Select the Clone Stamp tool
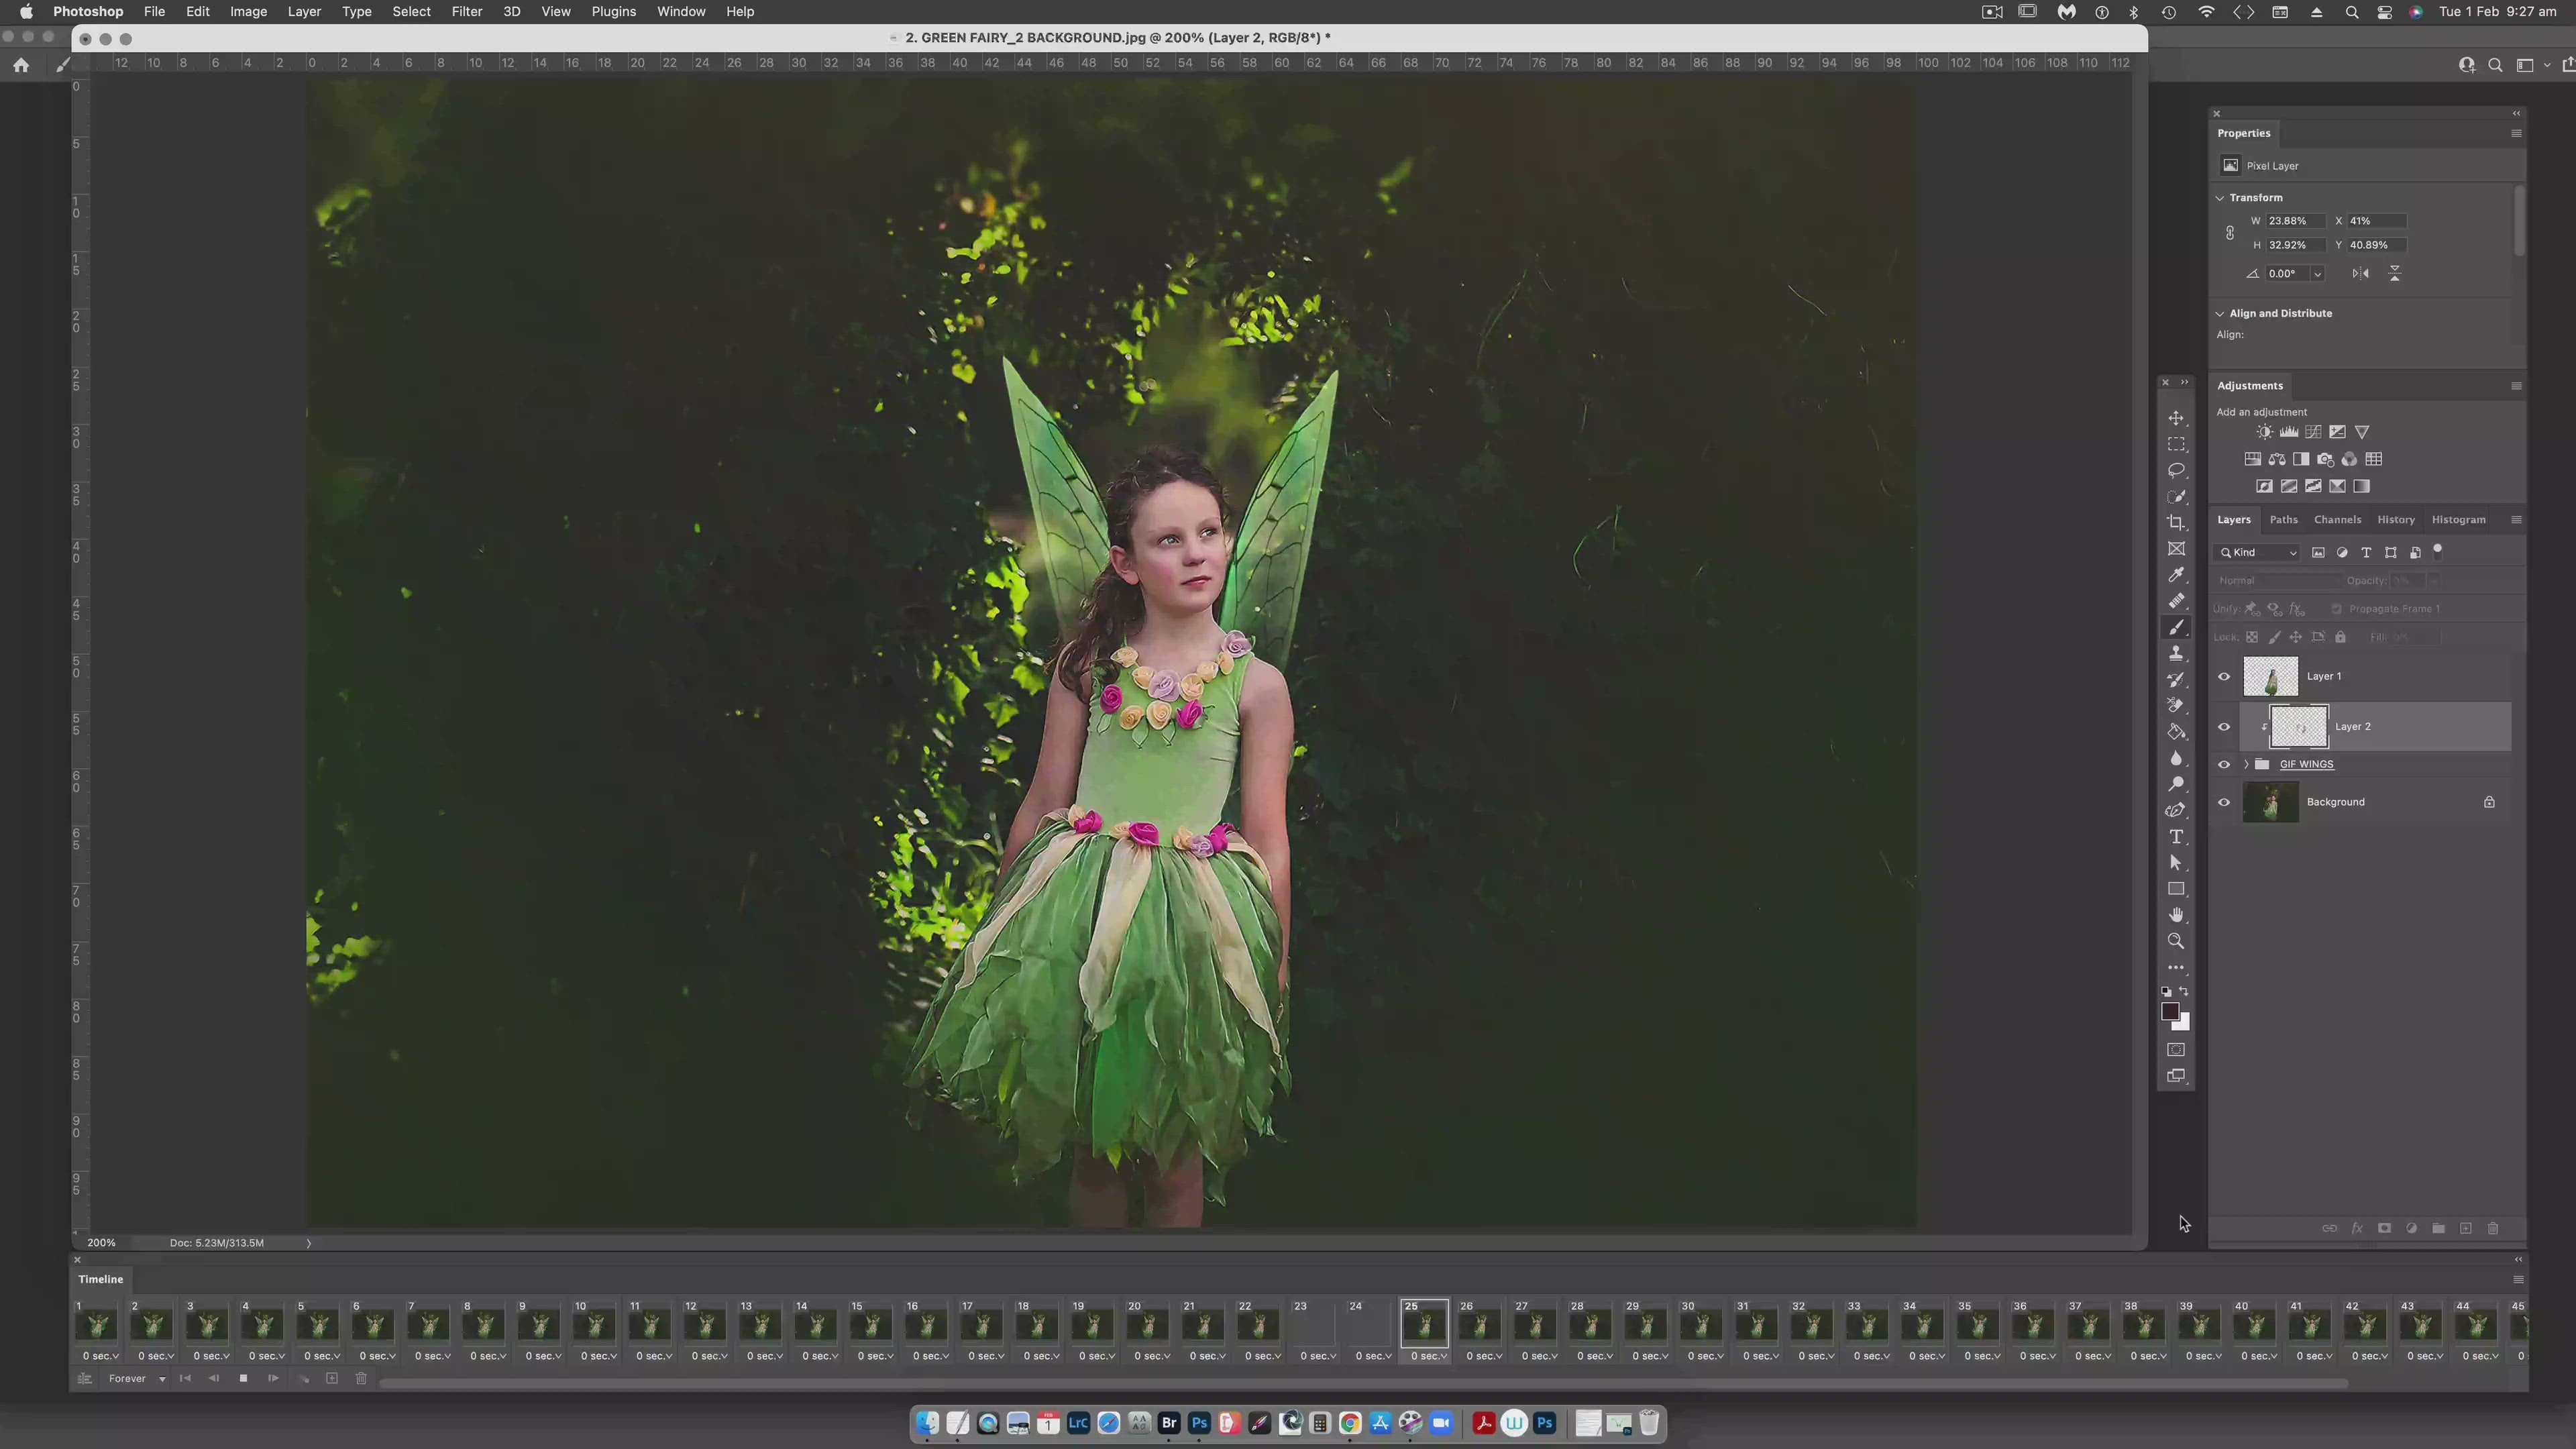 tap(2176, 653)
